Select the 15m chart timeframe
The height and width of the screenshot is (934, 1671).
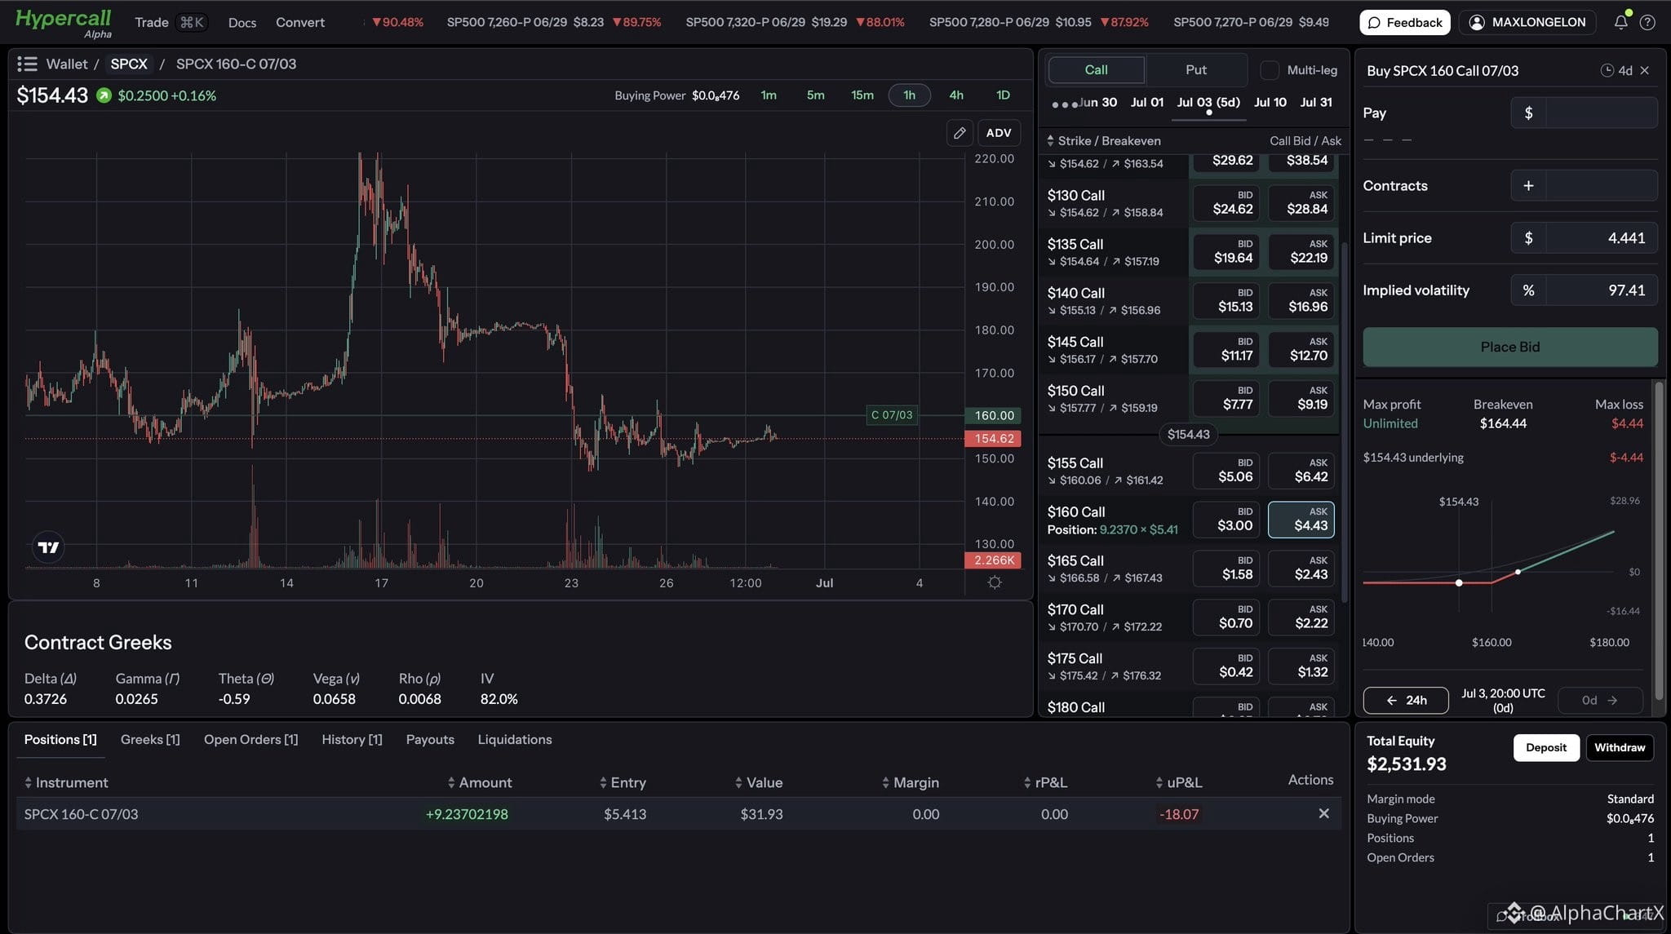(862, 95)
